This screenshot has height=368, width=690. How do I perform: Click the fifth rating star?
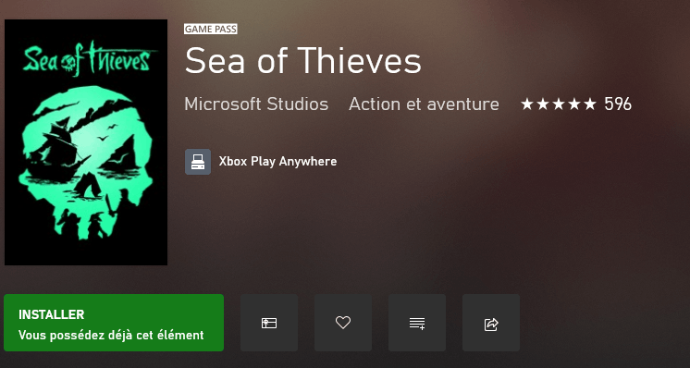pos(590,104)
